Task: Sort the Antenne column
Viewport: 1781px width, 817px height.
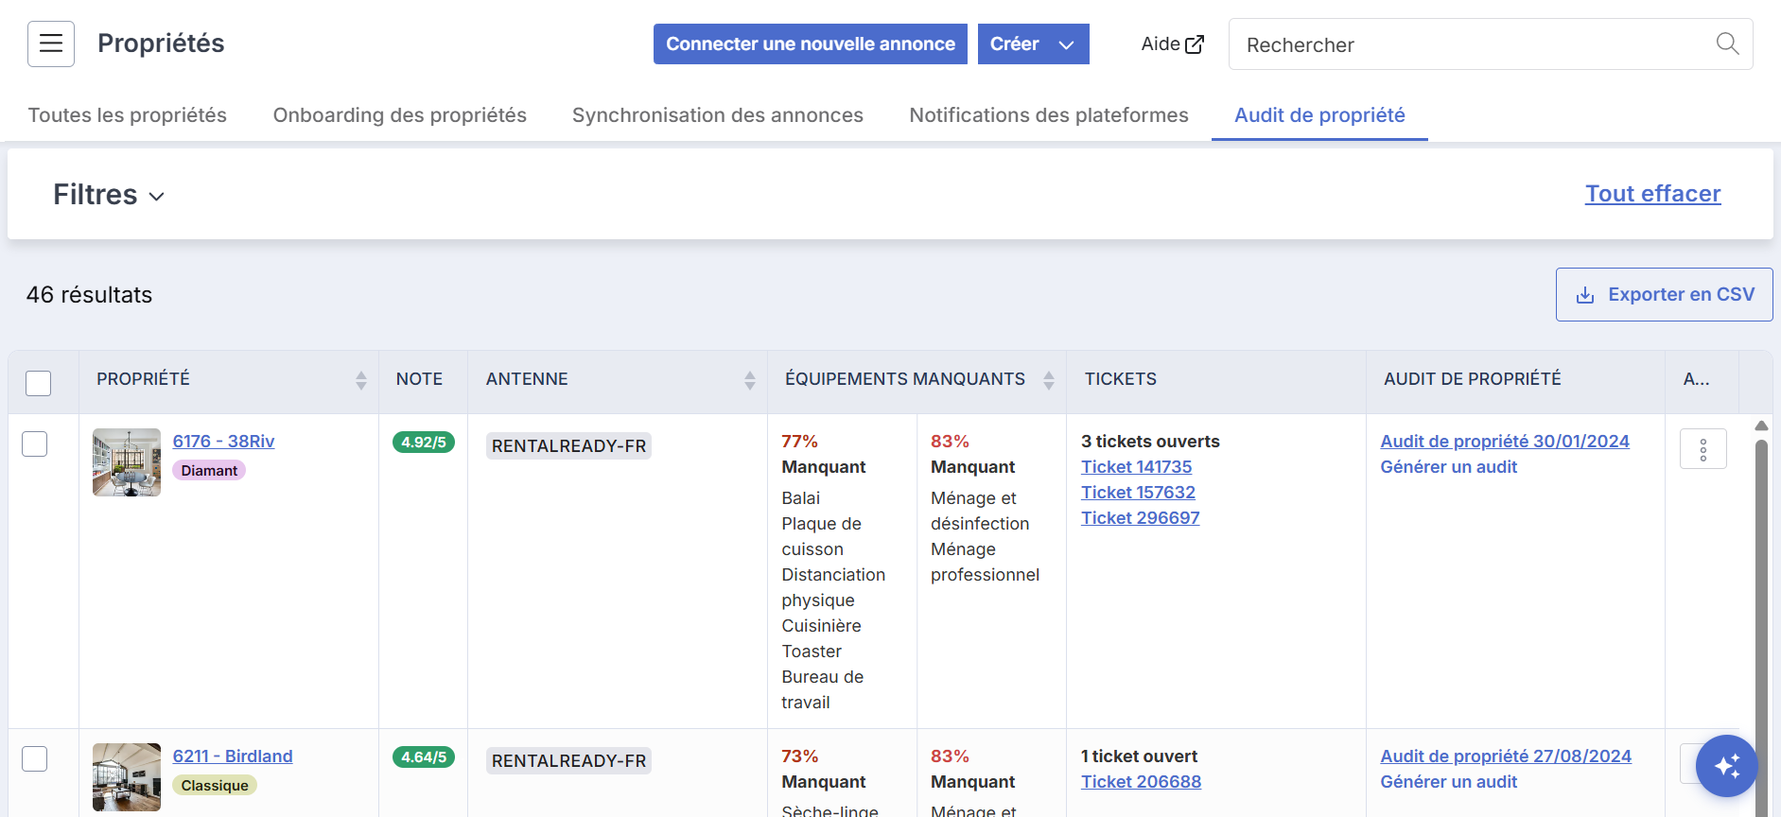Action: 749,380
